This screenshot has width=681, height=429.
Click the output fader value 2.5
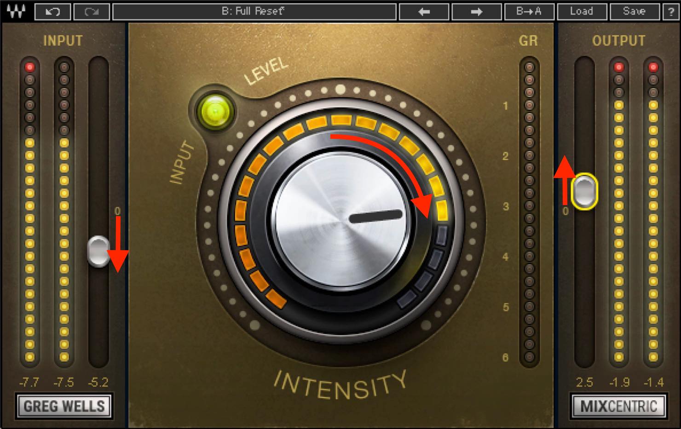(584, 382)
